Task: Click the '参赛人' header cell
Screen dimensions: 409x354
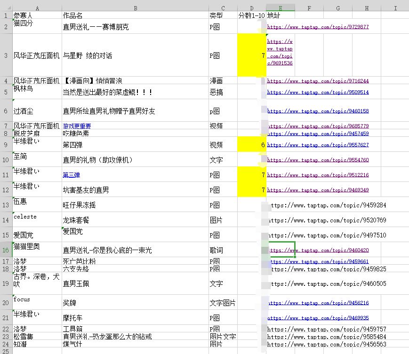Action: pyautogui.click(x=37, y=15)
